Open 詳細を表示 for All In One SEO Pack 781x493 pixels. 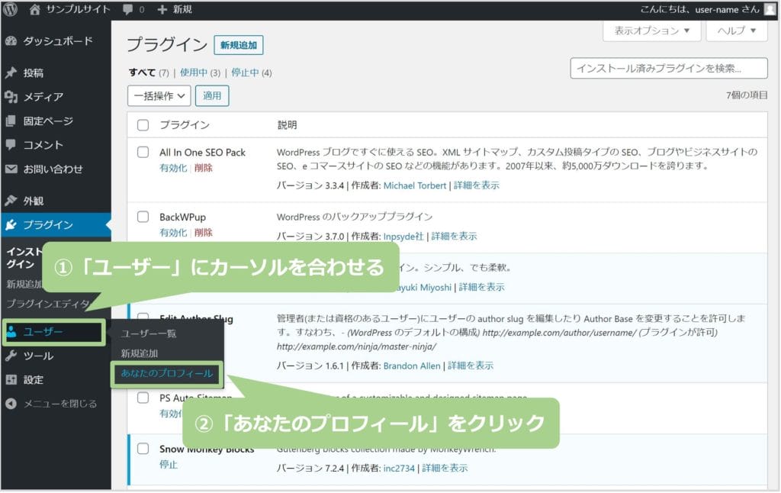click(x=477, y=186)
